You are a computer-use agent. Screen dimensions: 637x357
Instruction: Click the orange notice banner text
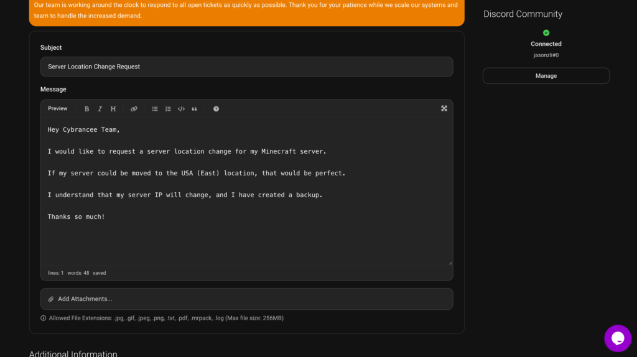[x=246, y=11]
